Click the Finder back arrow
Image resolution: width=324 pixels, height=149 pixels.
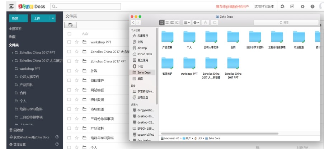coord(133,23)
